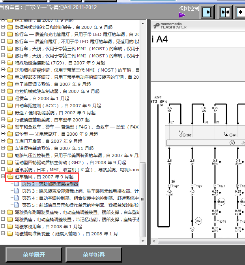Click the Macromedia FlashPaper logo

pos(170,26)
